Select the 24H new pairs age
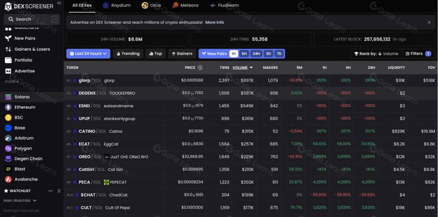Viewport: 438px width, 217px height. [x=256, y=54]
